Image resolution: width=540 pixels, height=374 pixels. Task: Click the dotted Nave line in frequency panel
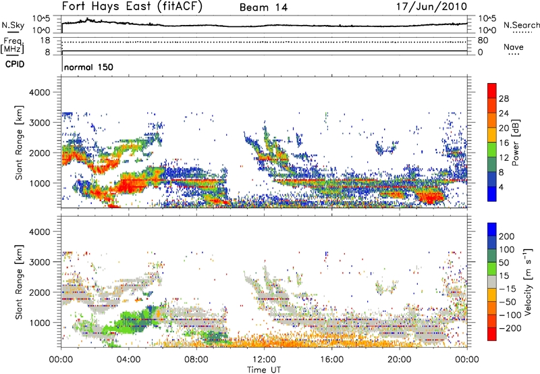(x=264, y=42)
